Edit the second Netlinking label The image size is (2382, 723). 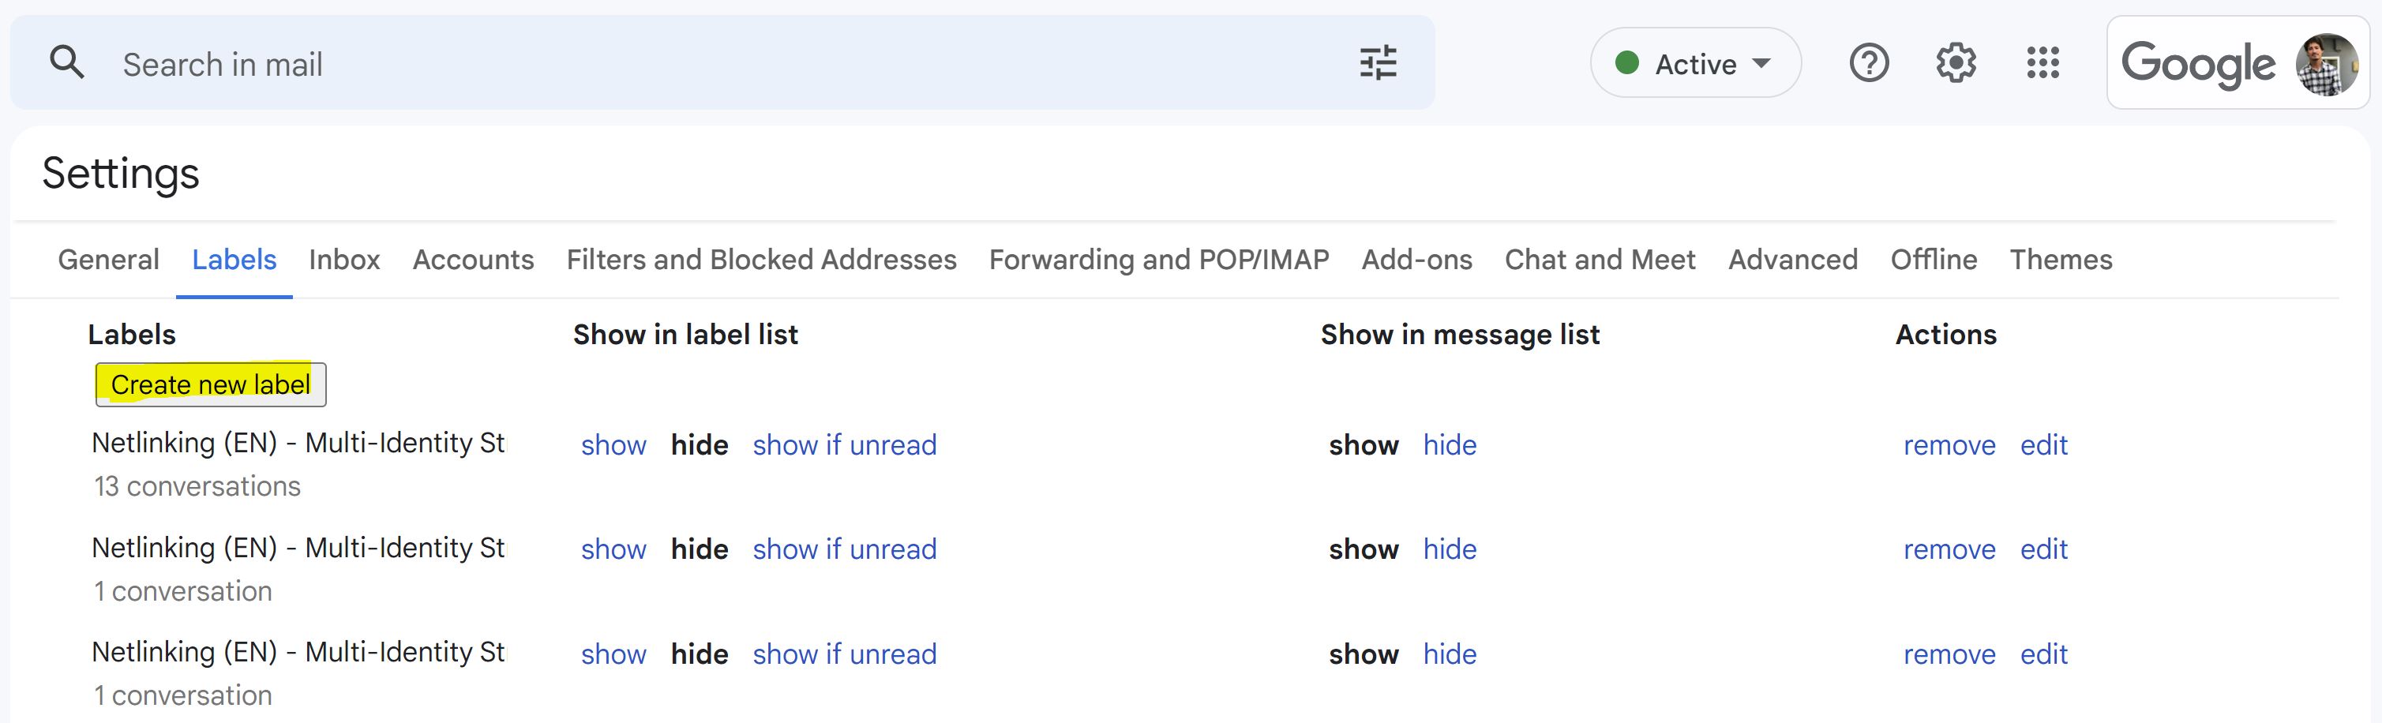point(2043,550)
